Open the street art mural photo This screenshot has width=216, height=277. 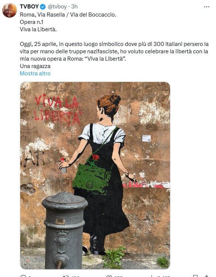tap(95, 176)
